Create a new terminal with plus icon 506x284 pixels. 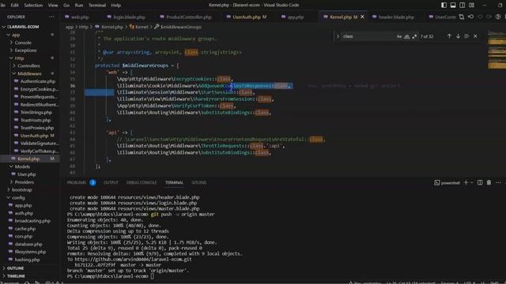466,182
